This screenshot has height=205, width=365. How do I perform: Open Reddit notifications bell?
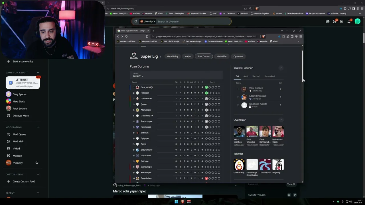pos(349,21)
